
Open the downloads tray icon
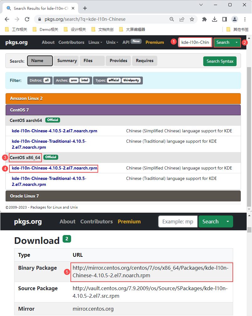click(x=215, y=19)
